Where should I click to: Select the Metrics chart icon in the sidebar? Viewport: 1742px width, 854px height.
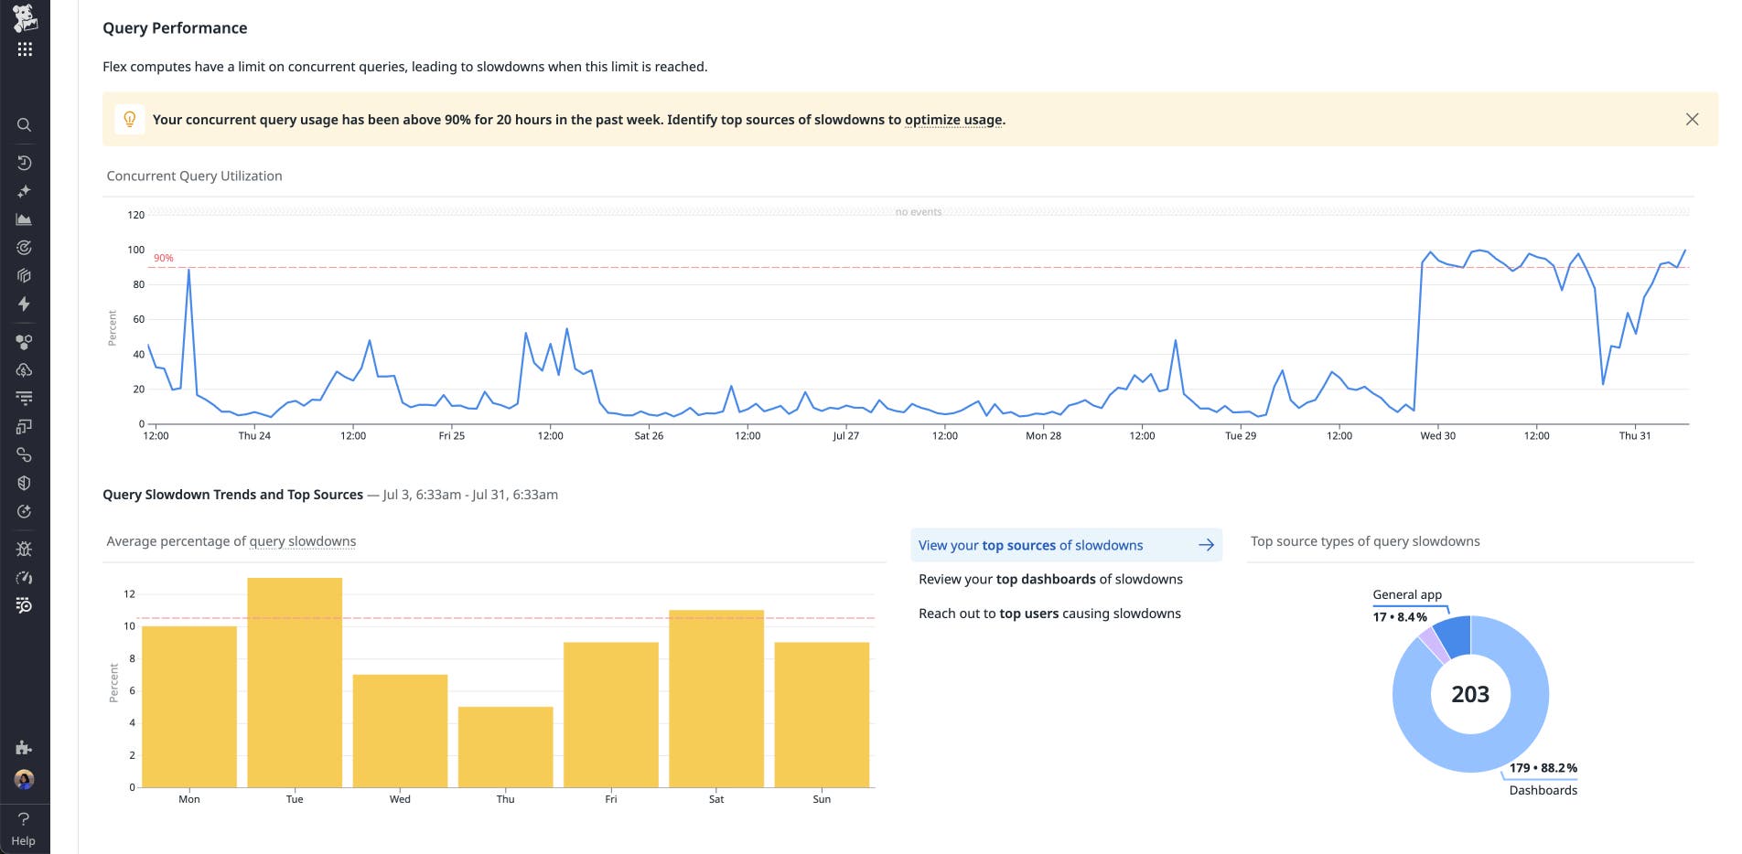pyautogui.click(x=25, y=219)
